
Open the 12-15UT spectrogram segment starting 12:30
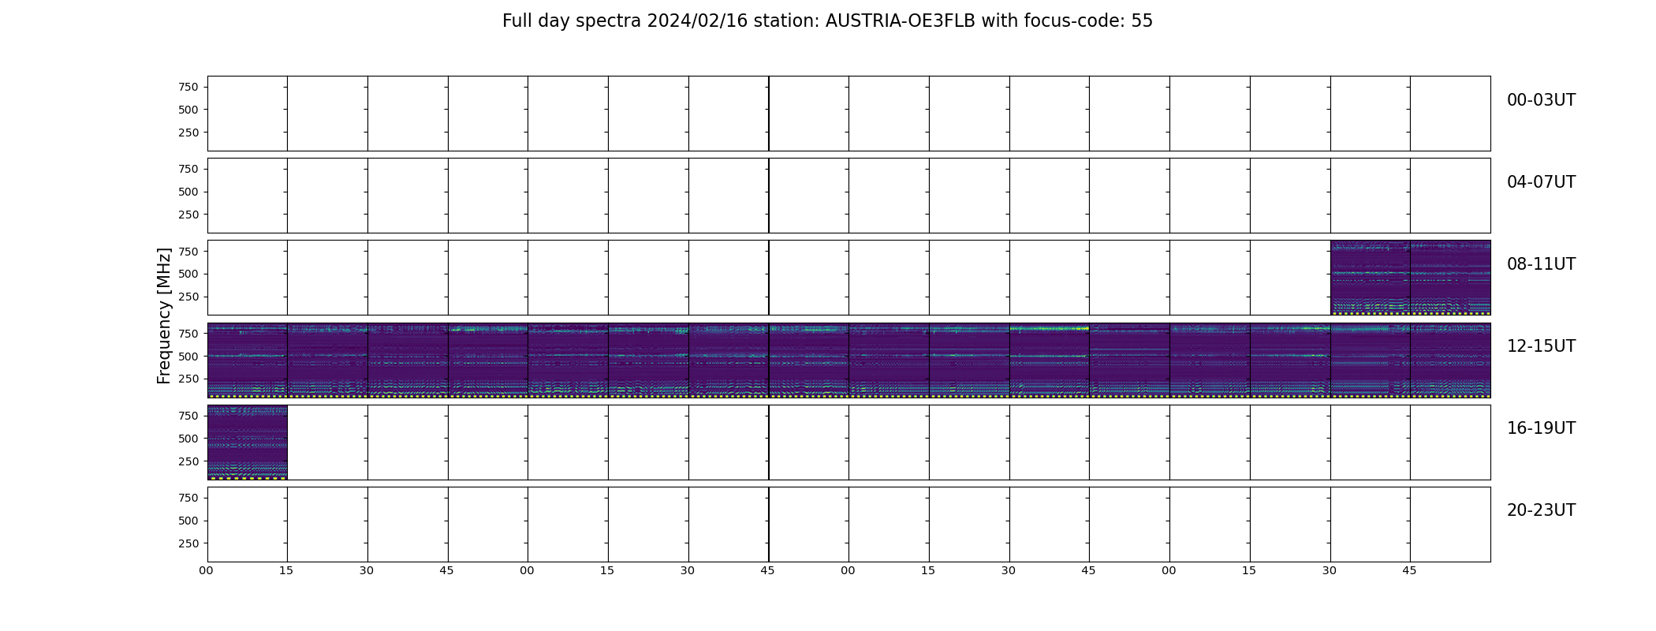pos(408,360)
